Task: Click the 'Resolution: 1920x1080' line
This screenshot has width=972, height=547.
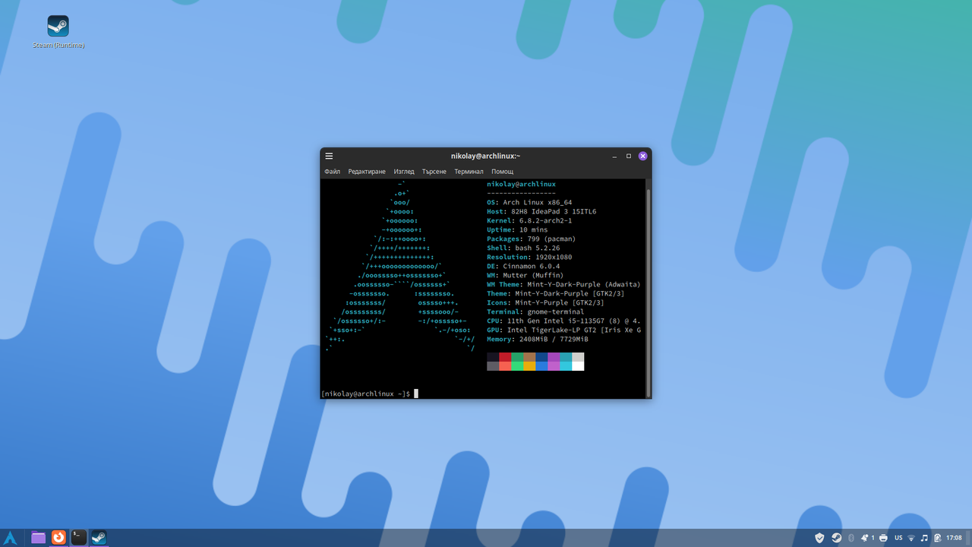Action: 529,257
